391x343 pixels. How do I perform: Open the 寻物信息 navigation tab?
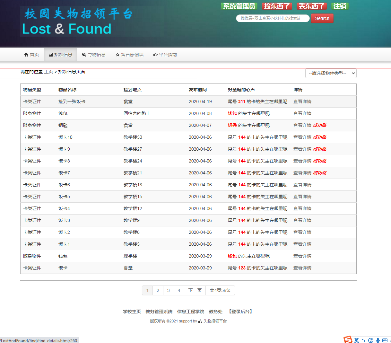pyautogui.click(x=94, y=55)
